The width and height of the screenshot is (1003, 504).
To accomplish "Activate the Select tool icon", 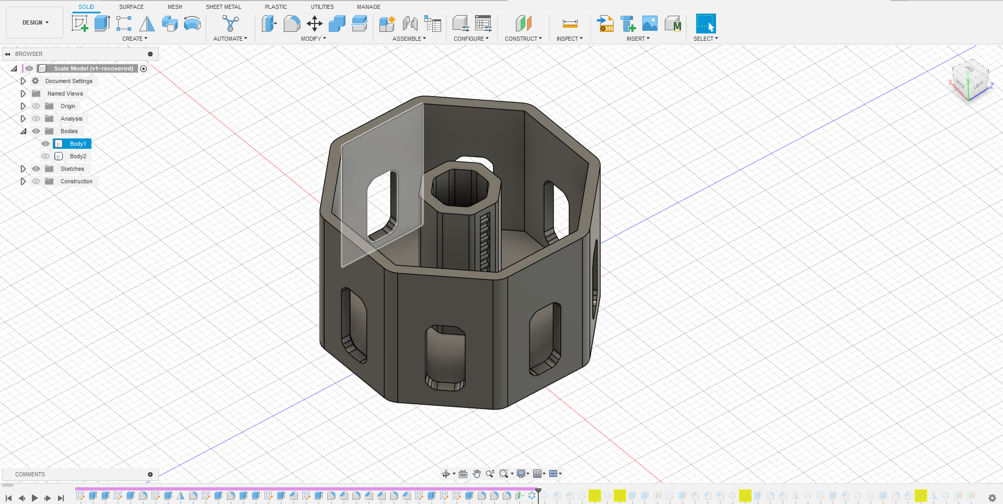I will coord(706,24).
